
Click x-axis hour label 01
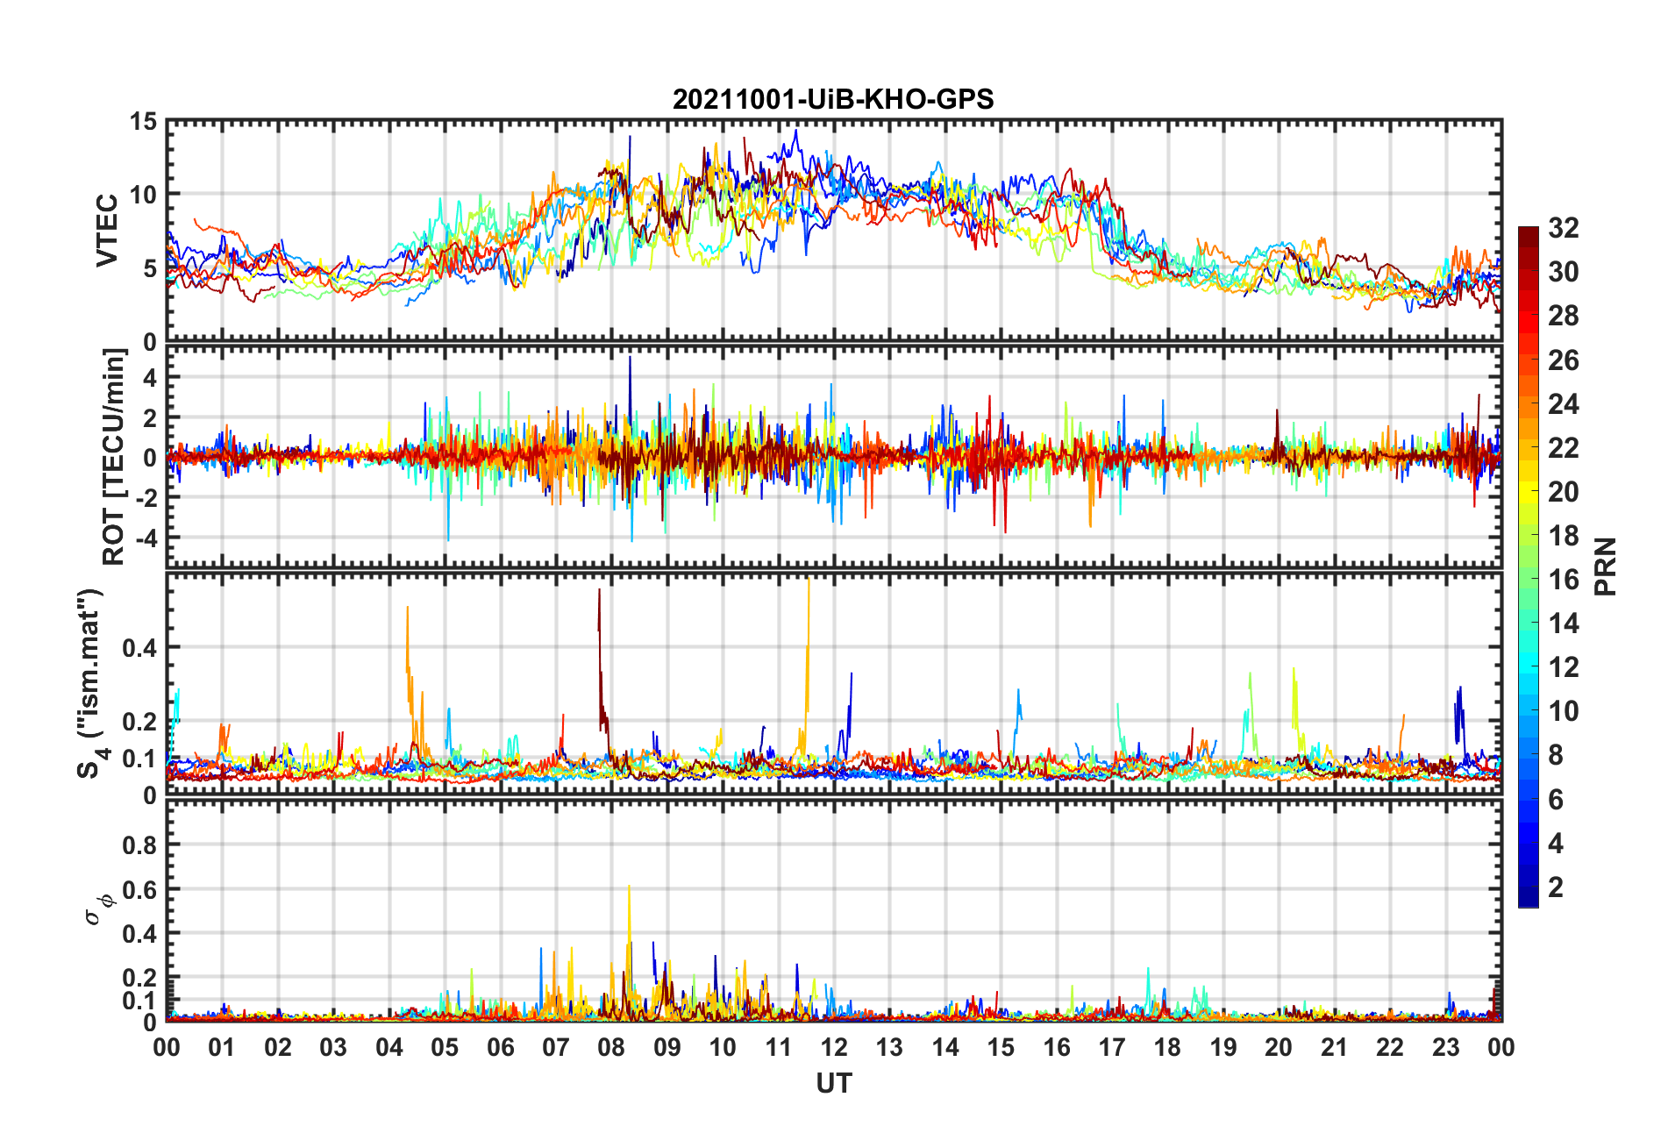(222, 1047)
